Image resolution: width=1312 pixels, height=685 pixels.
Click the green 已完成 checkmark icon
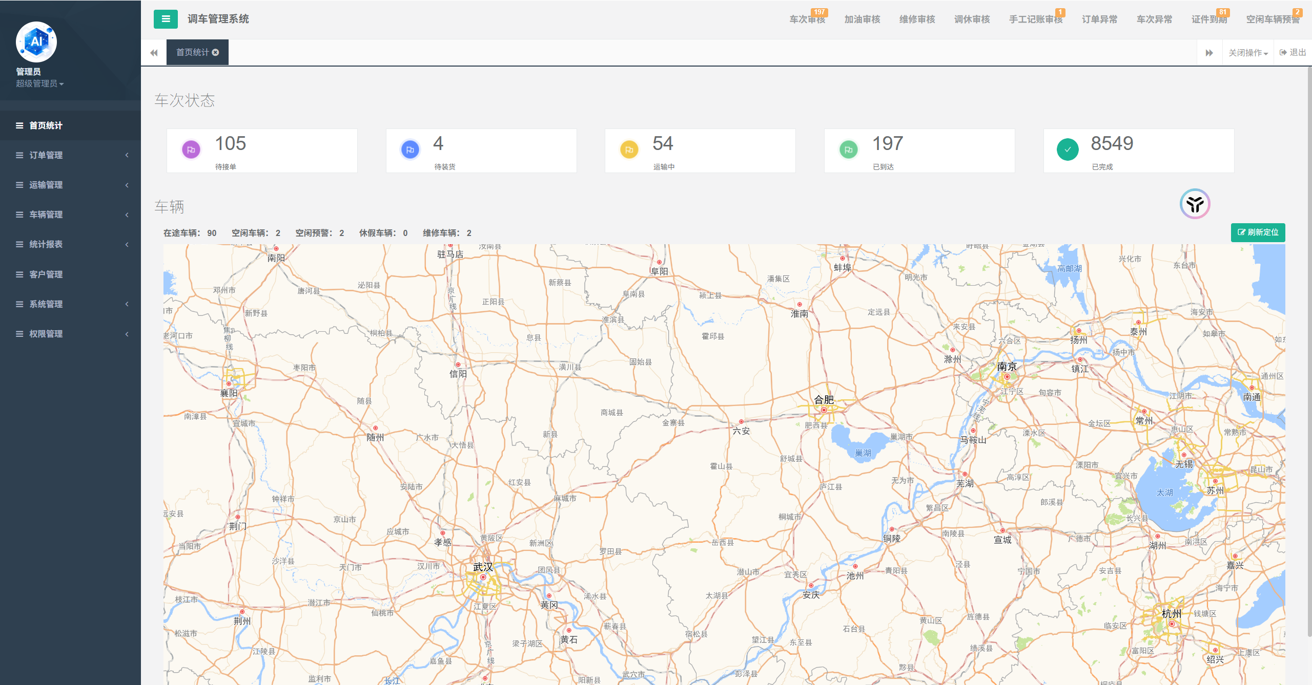pos(1068,150)
